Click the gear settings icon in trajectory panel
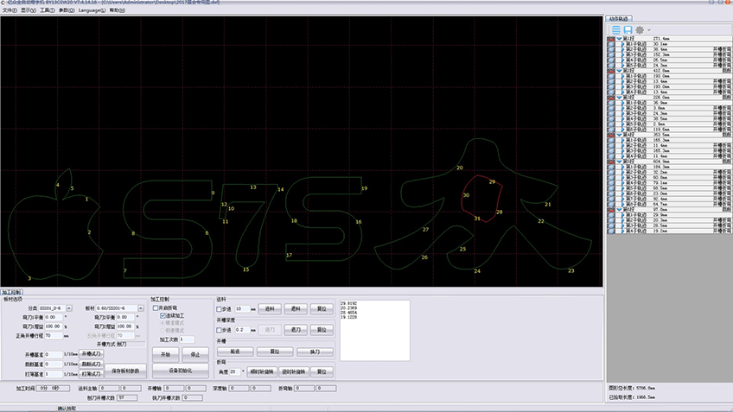The width and height of the screenshot is (733, 412). click(640, 29)
